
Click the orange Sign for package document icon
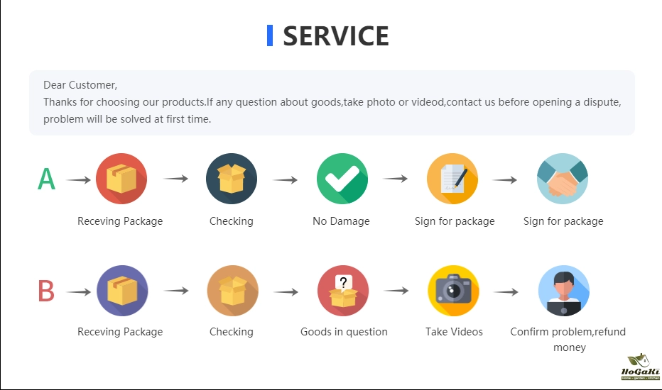coord(452,179)
